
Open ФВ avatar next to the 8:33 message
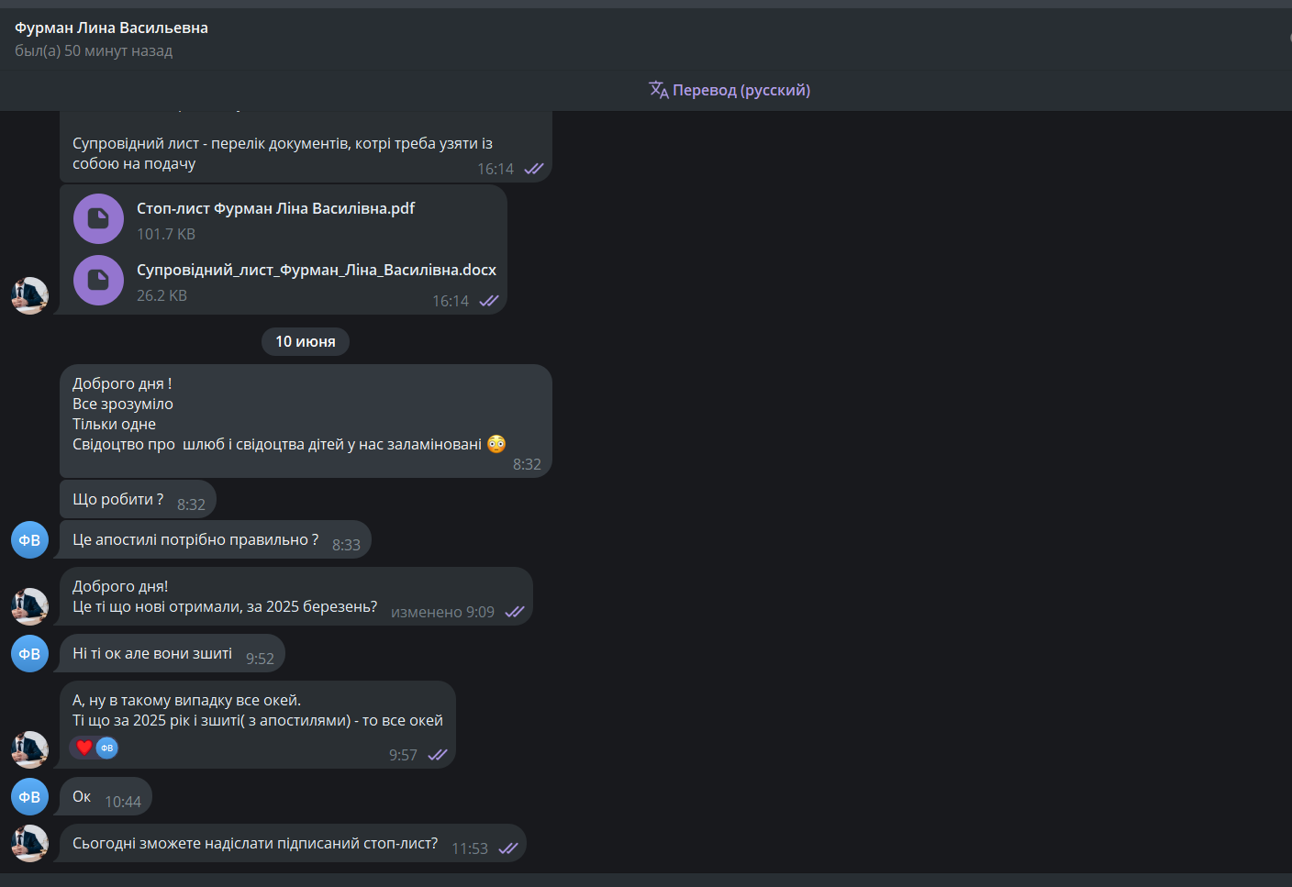point(29,539)
